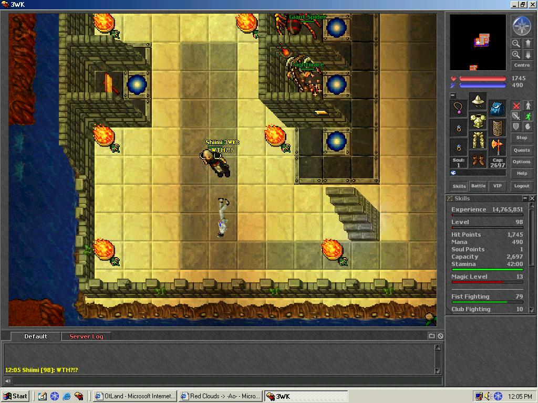Screen dimensions: 538x403
Task: Minimize the Skills panel
Action: coord(525,198)
